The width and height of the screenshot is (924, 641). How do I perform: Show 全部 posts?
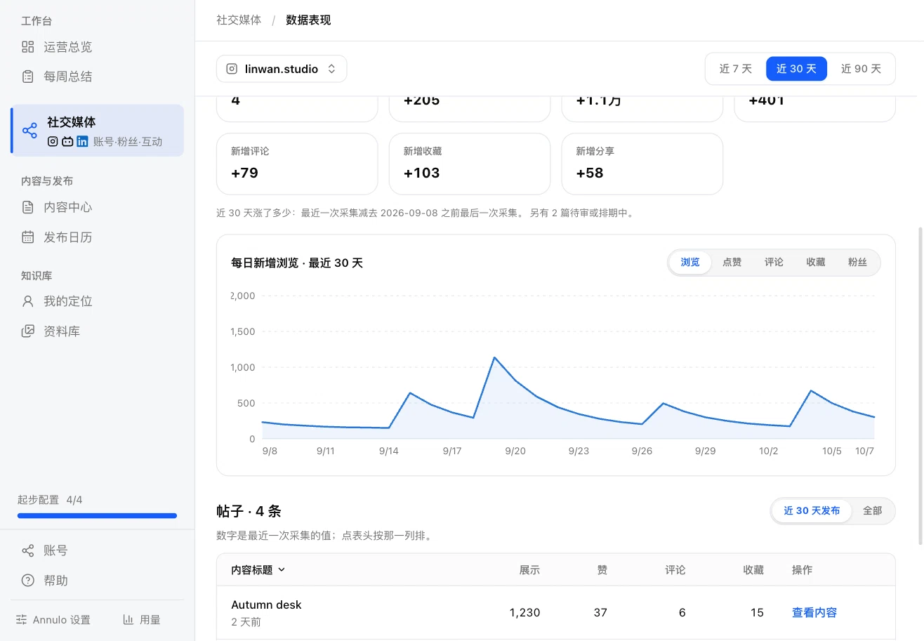872,510
